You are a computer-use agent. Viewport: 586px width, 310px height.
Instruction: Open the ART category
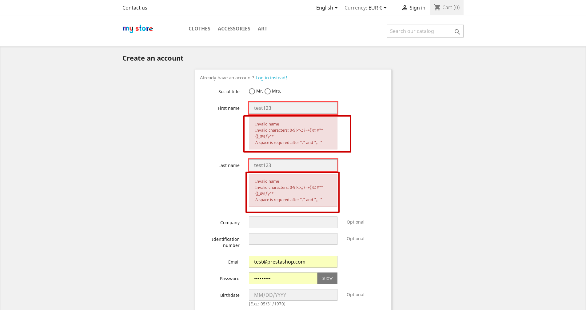pos(262,29)
